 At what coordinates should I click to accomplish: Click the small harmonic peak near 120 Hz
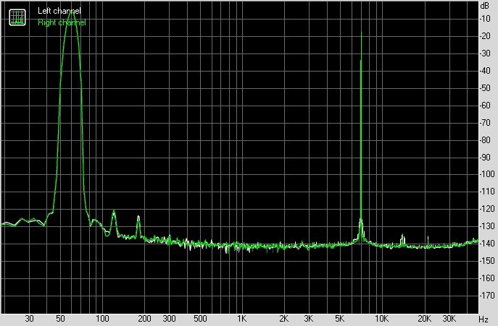114,212
